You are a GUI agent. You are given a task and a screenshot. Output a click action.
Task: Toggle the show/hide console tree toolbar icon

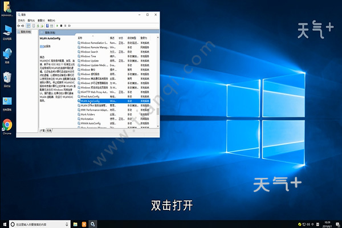[28, 26]
